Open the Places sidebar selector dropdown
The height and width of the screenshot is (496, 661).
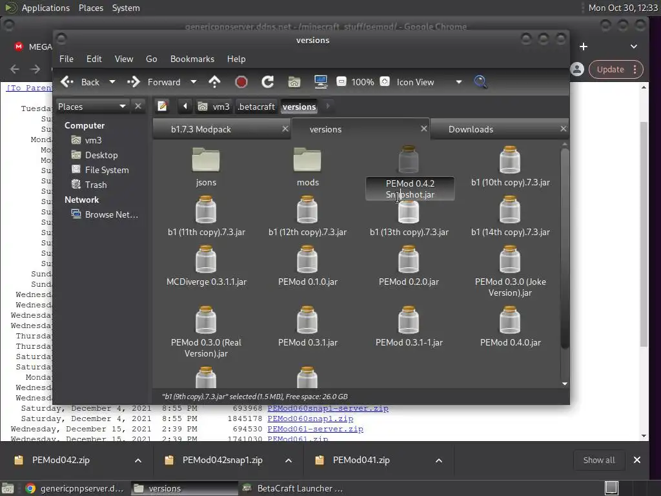(x=92, y=107)
